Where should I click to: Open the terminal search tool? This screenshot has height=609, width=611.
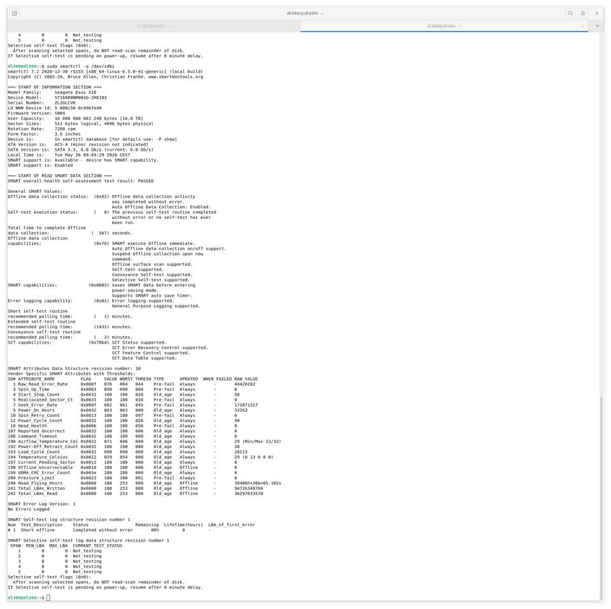coord(570,13)
